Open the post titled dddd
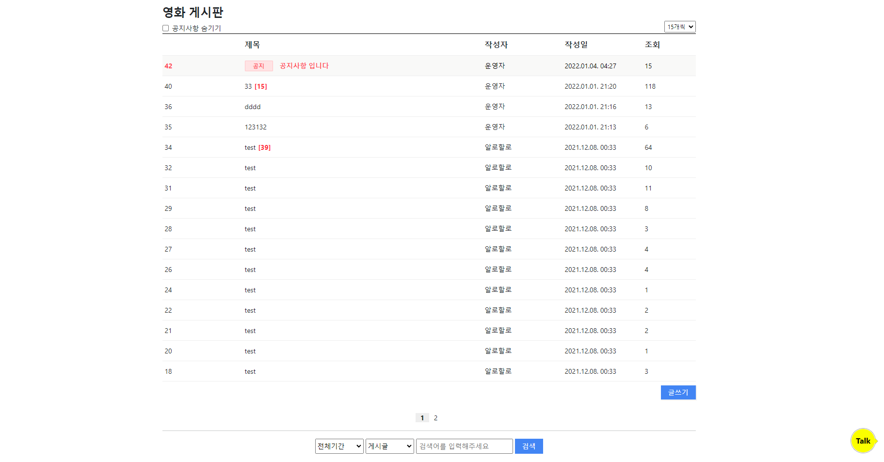Screen dimensions: 884x462 (252, 107)
